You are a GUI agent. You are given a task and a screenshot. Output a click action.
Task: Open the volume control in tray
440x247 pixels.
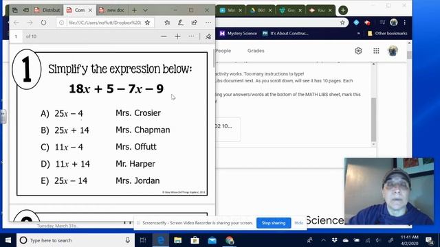[378, 240]
